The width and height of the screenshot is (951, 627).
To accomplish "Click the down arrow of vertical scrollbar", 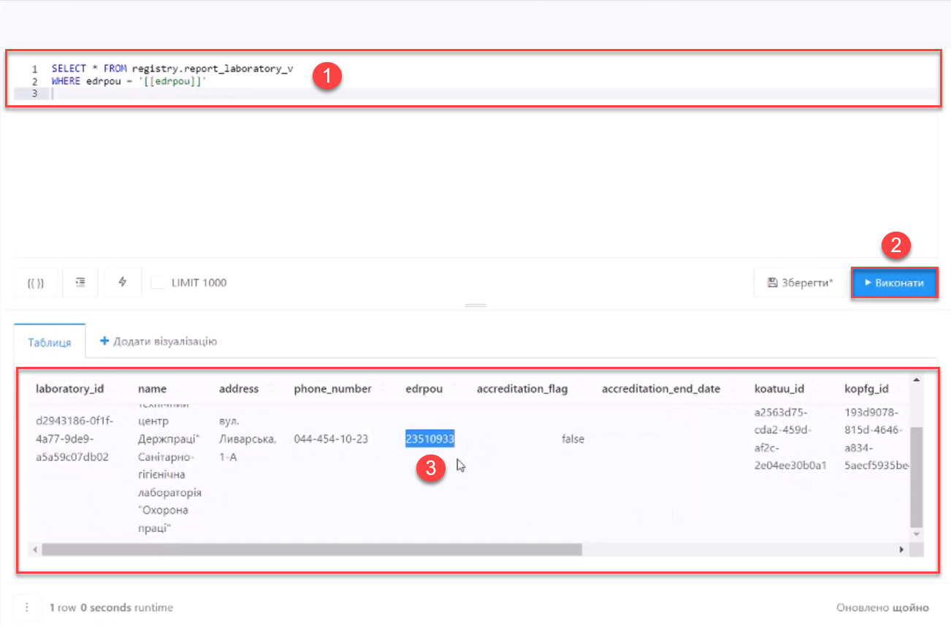I will (x=917, y=534).
